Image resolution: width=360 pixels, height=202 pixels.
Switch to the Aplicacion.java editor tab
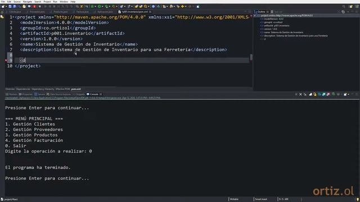coord(105,12)
